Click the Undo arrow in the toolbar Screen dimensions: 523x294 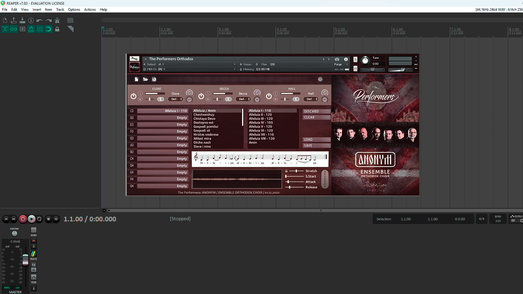coord(39,20)
